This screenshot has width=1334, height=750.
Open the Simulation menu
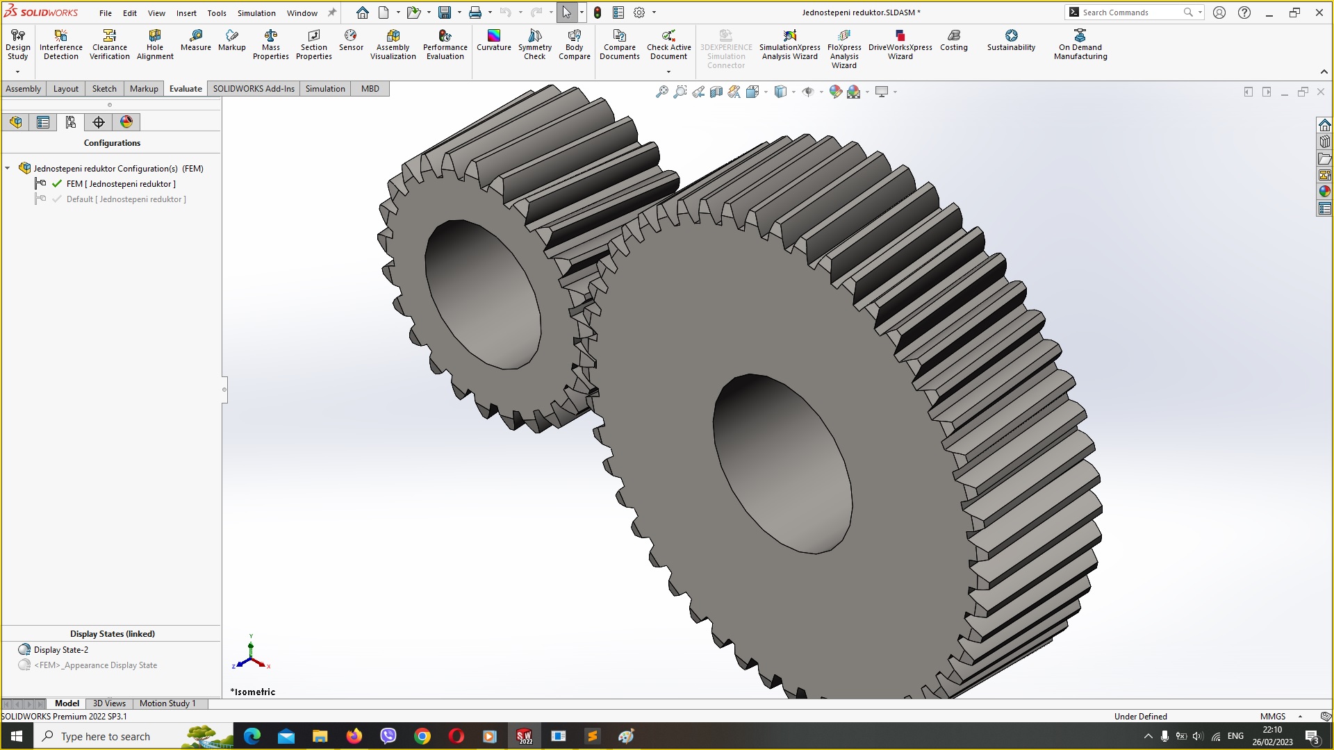(255, 12)
